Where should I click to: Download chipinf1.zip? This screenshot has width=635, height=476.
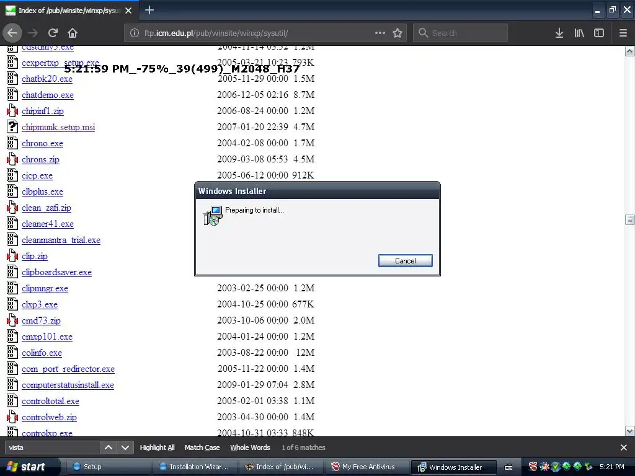43,111
